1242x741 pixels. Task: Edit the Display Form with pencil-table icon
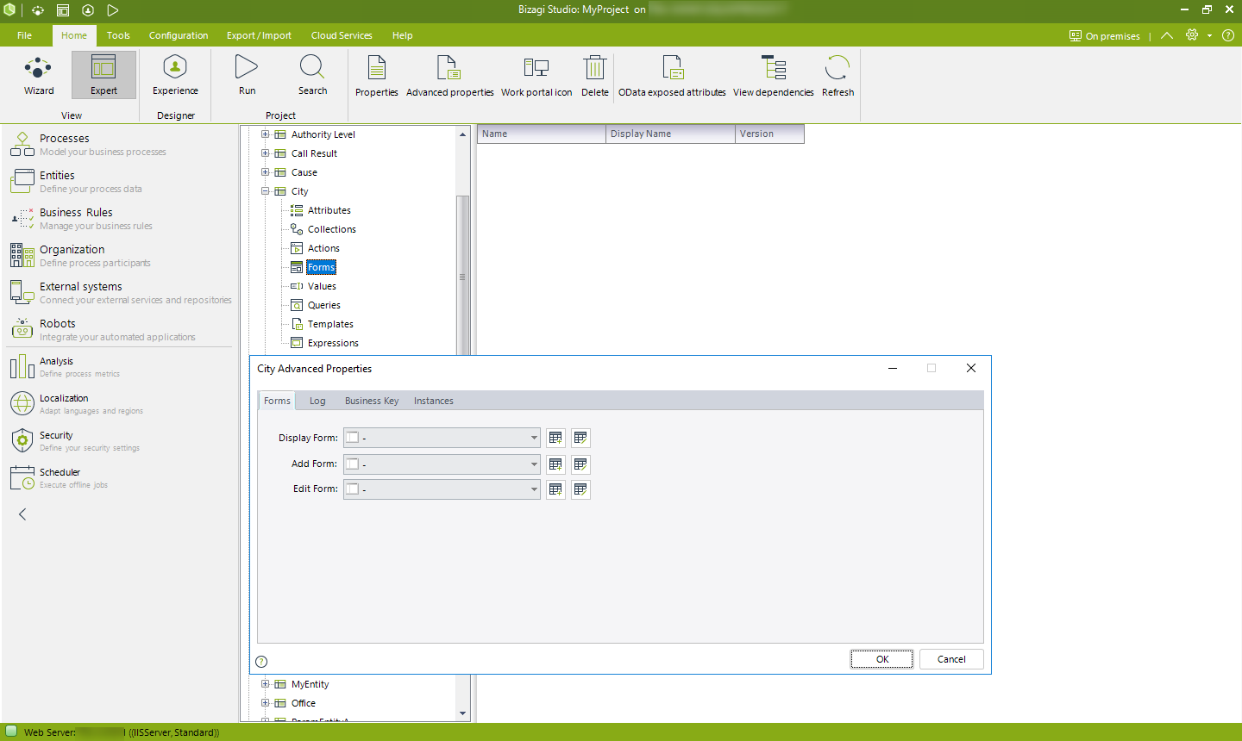[x=580, y=438]
